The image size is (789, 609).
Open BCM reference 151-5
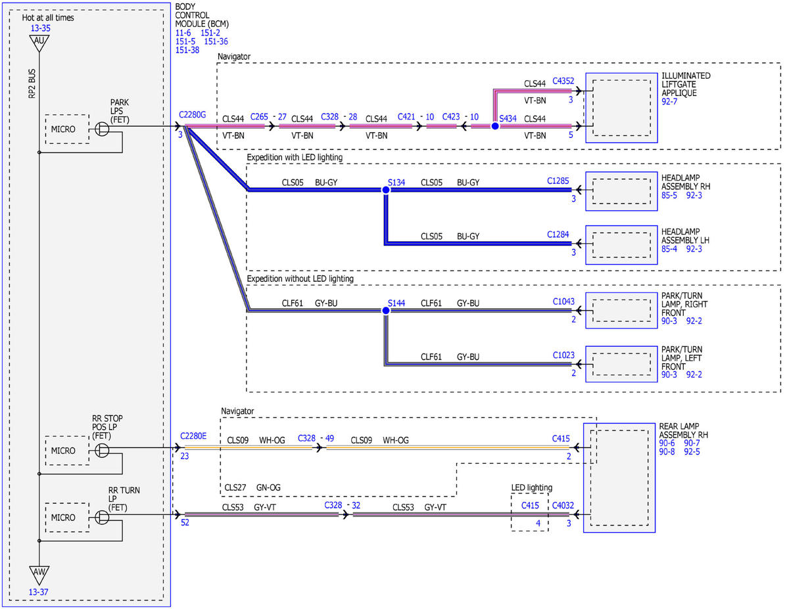[185, 41]
